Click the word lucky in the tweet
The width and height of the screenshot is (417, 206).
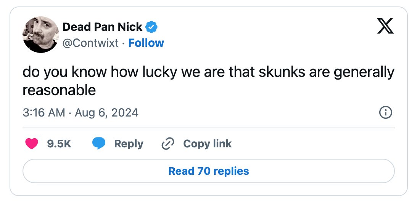159,72
